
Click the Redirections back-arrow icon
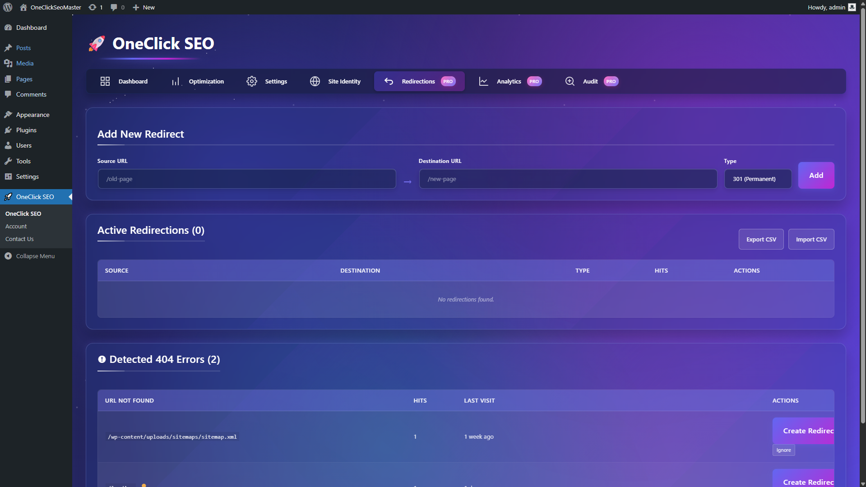point(389,81)
